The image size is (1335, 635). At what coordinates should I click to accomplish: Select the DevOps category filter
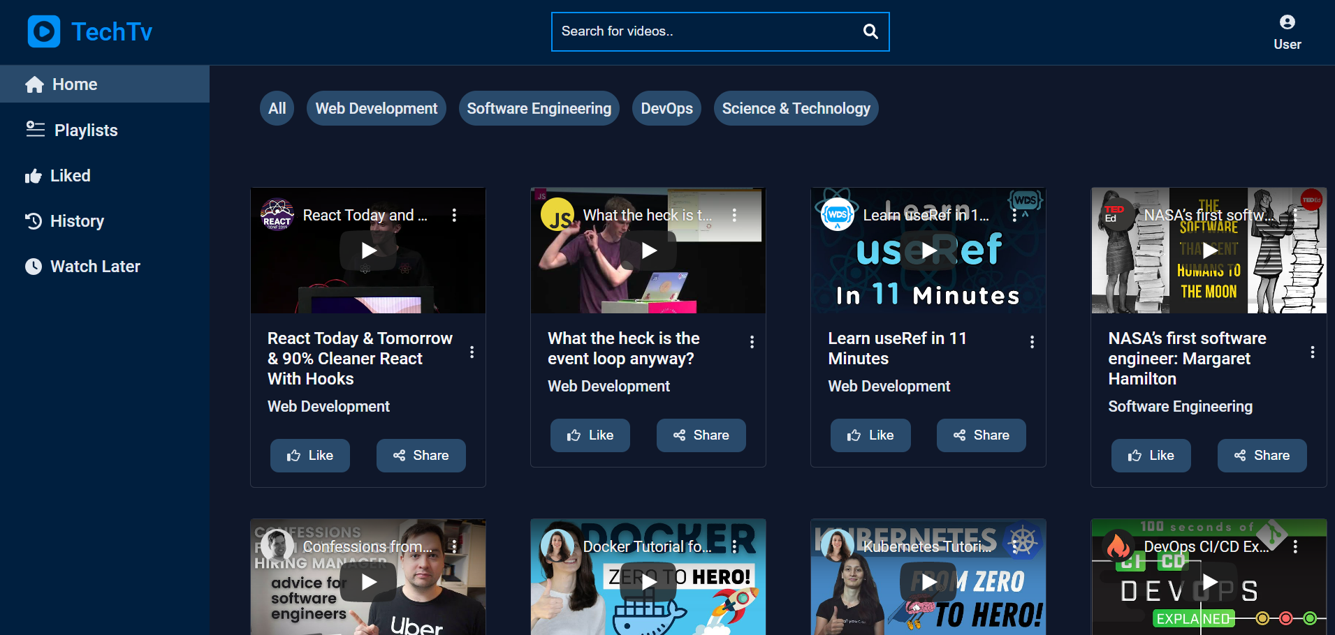click(667, 108)
